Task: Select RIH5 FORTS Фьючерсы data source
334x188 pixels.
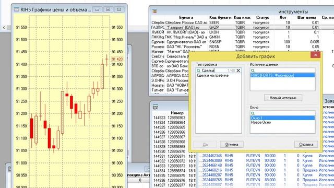Action: (x=282, y=75)
